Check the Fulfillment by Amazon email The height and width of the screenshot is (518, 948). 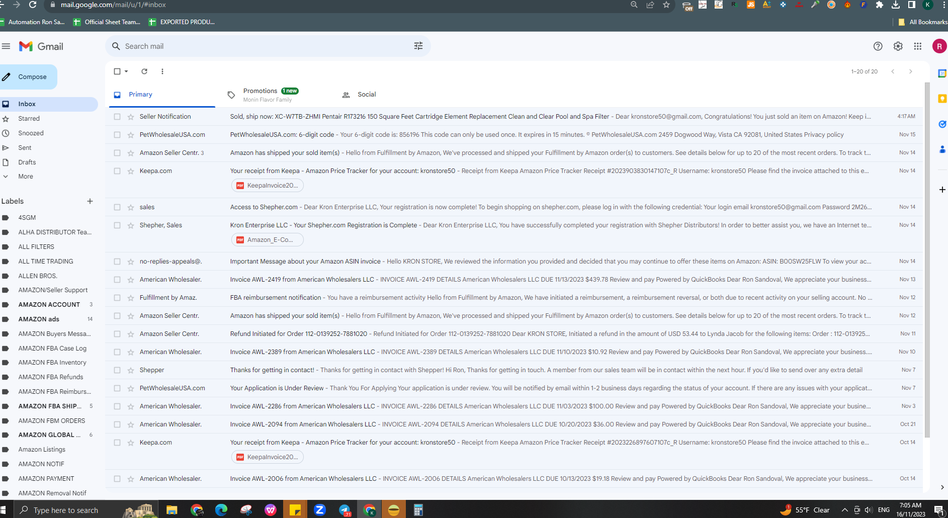117,298
